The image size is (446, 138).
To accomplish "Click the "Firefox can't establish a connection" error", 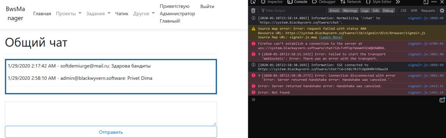I will point(322,46).
